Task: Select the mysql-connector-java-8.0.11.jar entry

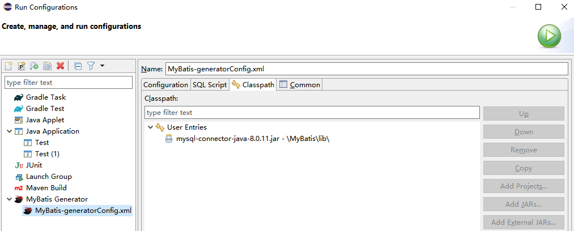Action: pyautogui.click(x=253, y=139)
